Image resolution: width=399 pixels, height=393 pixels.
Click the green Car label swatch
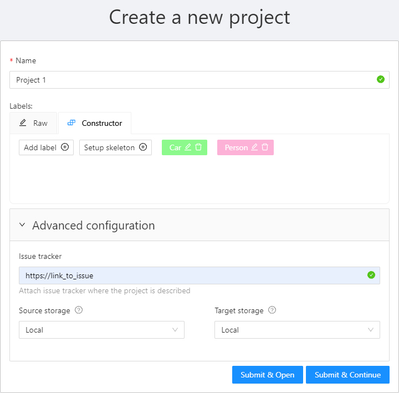pyautogui.click(x=175, y=147)
